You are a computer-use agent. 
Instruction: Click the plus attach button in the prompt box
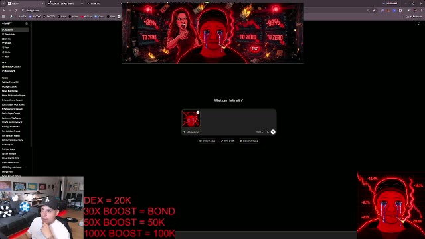tap(185, 132)
